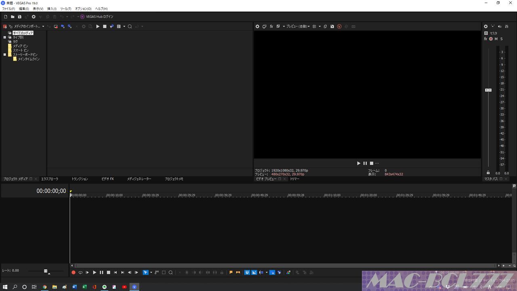Viewport: 517px width, 291px height.
Task: Select the メインタイムライン folder
Action: pyautogui.click(x=29, y=59)
